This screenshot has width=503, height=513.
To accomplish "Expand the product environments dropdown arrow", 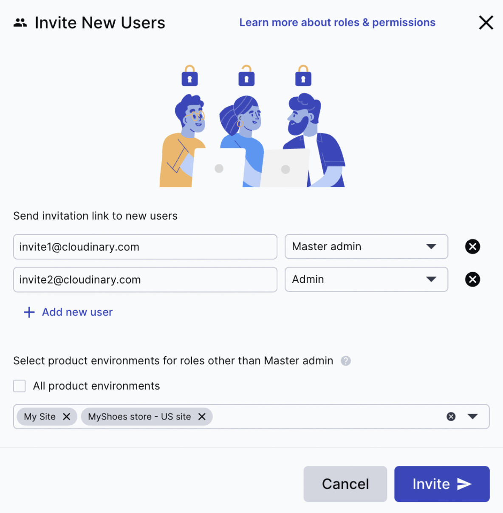I will (x=473, y=417).
